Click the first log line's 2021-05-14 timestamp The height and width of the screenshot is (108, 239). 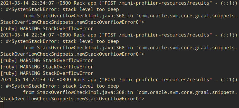click(14, 3)
